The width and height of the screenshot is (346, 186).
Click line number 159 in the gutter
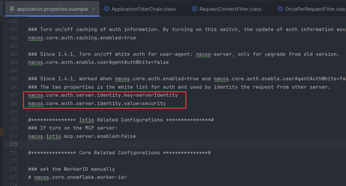13,30
